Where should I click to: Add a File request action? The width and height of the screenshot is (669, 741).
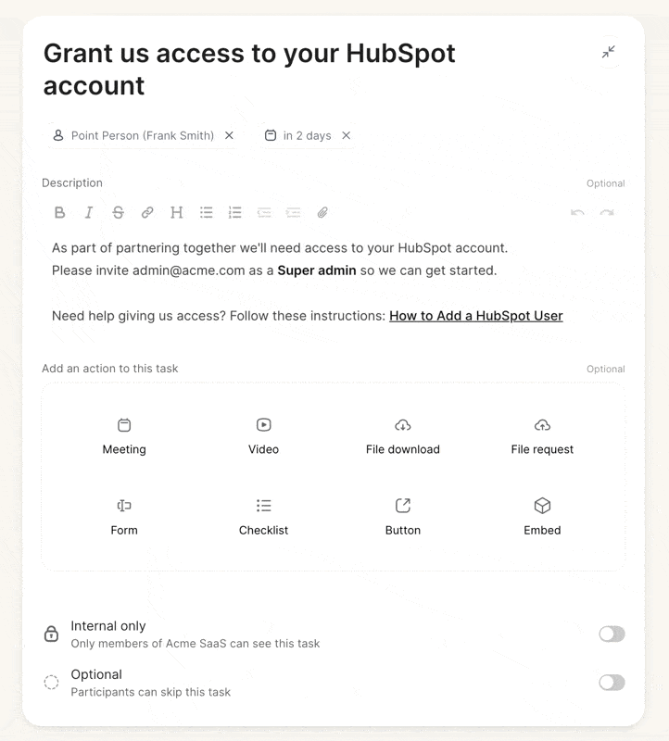pos(542,436)
